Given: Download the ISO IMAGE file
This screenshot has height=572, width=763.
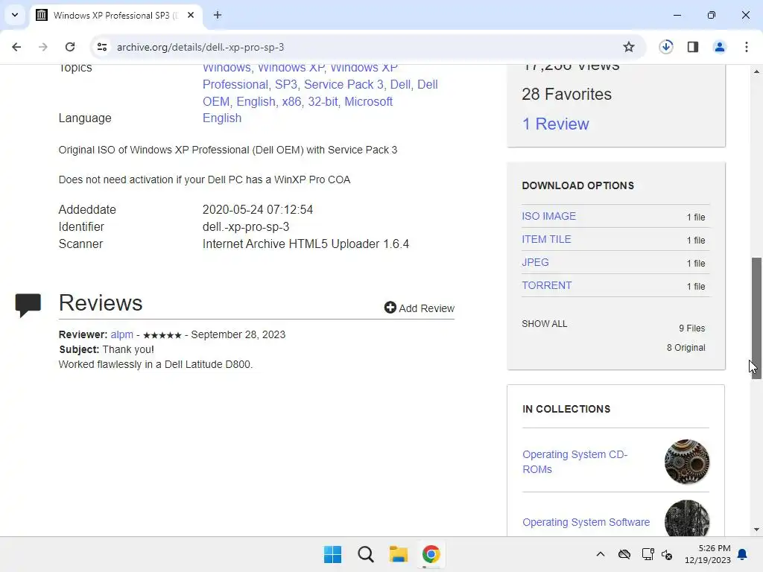Looking at the screenshot, I should pyautogui.click(x=548, y=216).
